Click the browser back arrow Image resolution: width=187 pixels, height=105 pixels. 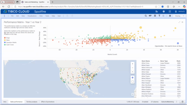[x=3, y=6]
